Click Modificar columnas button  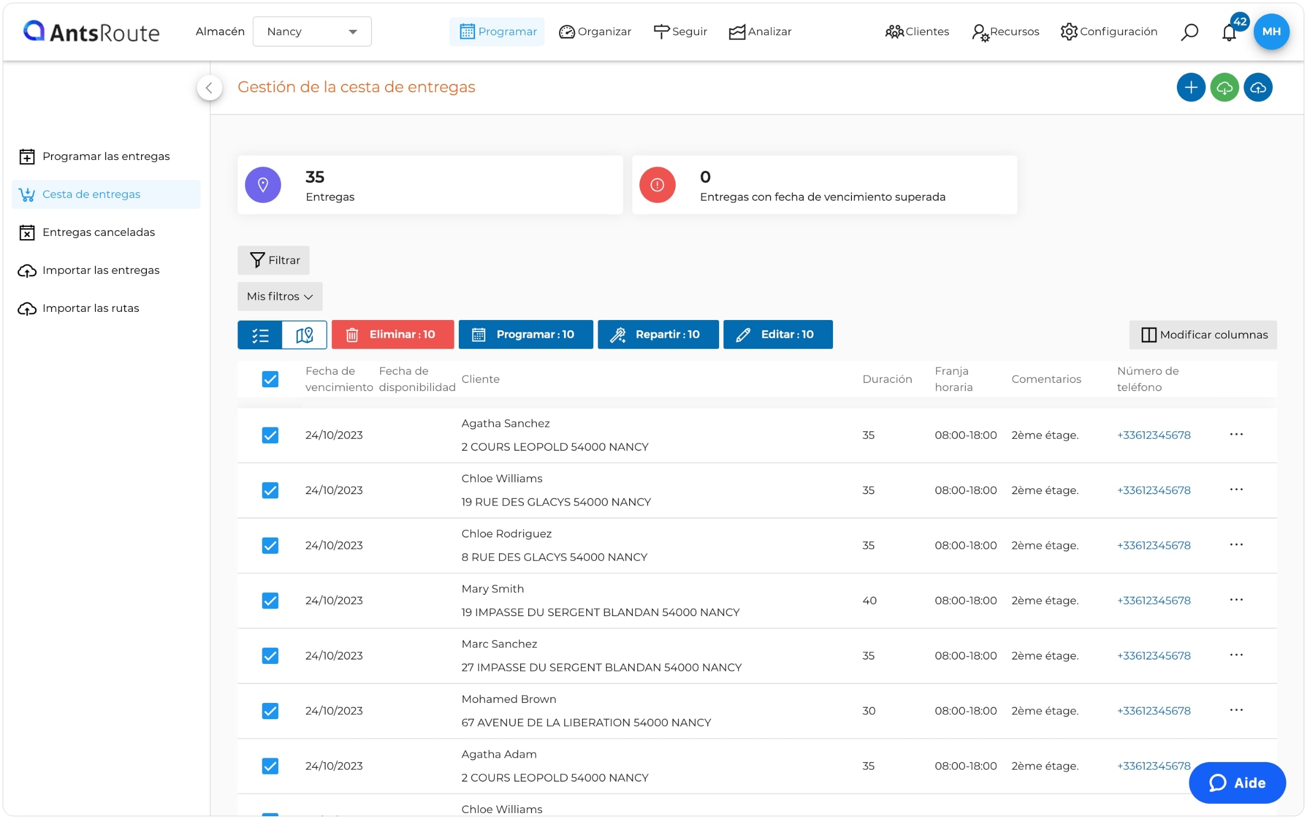click(1203, 335)
